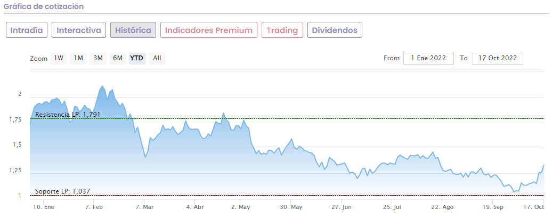The height and width of the screenshot is (217, 552).
Task: Click the Gráfica de cotización heading
Action: pyautogui.click(x=43, y=6)
